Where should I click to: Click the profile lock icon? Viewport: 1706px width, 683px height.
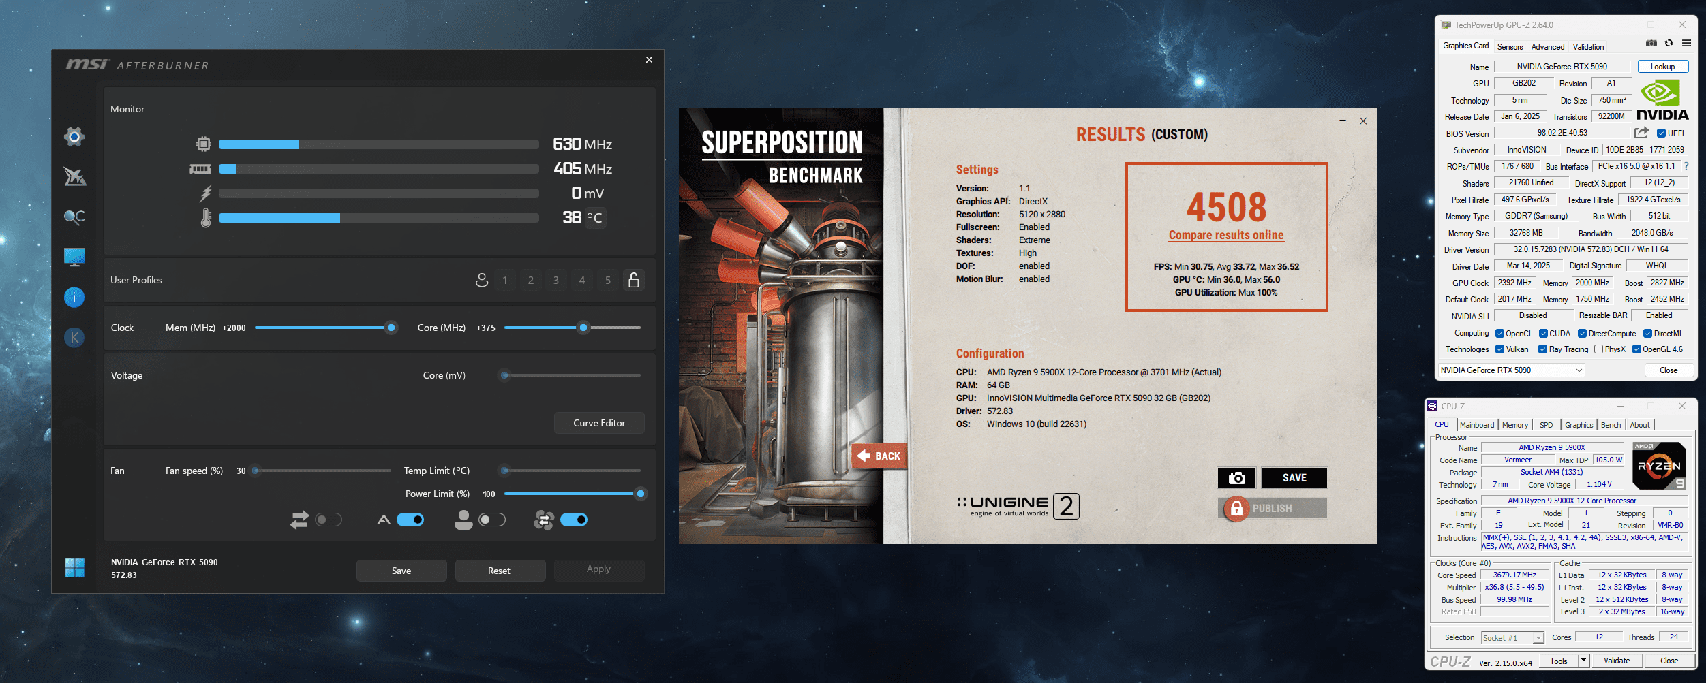633,280
